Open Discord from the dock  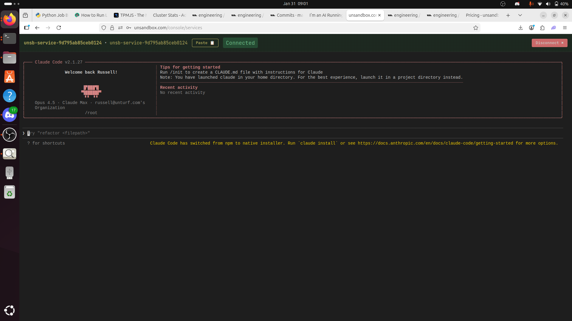pyautogui.click(x=9, y=115)
